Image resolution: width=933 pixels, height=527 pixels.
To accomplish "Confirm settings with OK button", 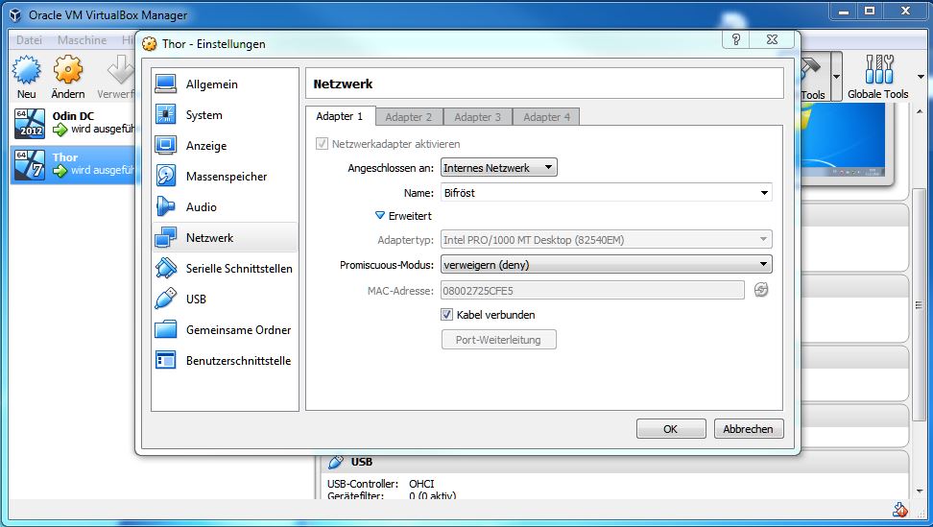I will [x=671, y=429].
